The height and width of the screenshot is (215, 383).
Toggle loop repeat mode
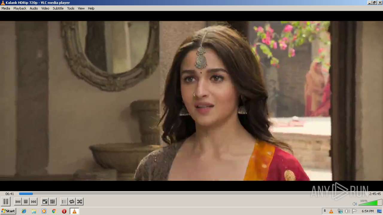point(72,202)
